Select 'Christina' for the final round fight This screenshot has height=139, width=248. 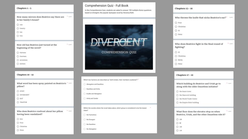[176, 56]
